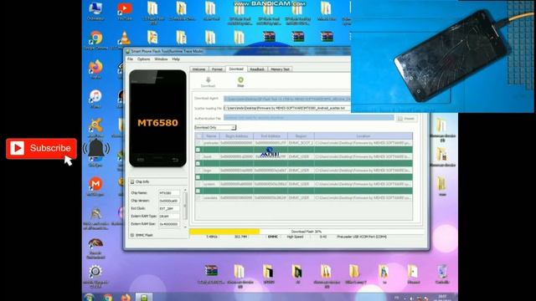Toggle checkbox of green row between logo and system
Viewport: 536px width, 301px height.
point(198,177)
